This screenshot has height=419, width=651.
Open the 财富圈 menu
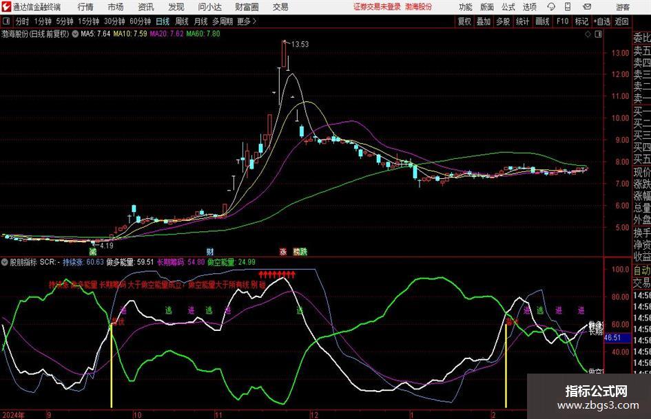tap(247, 7)
